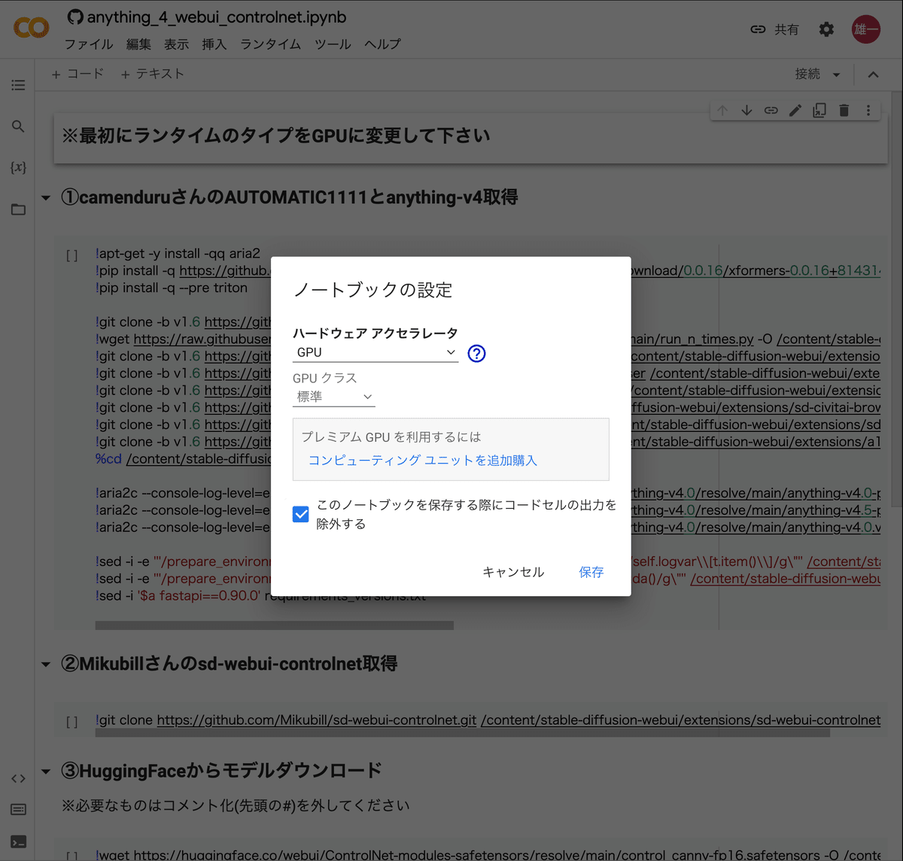Viewport: 903px width, 861px height.
Task: Click the GitHub icon beside notebook title
Action: coord(75,17)
